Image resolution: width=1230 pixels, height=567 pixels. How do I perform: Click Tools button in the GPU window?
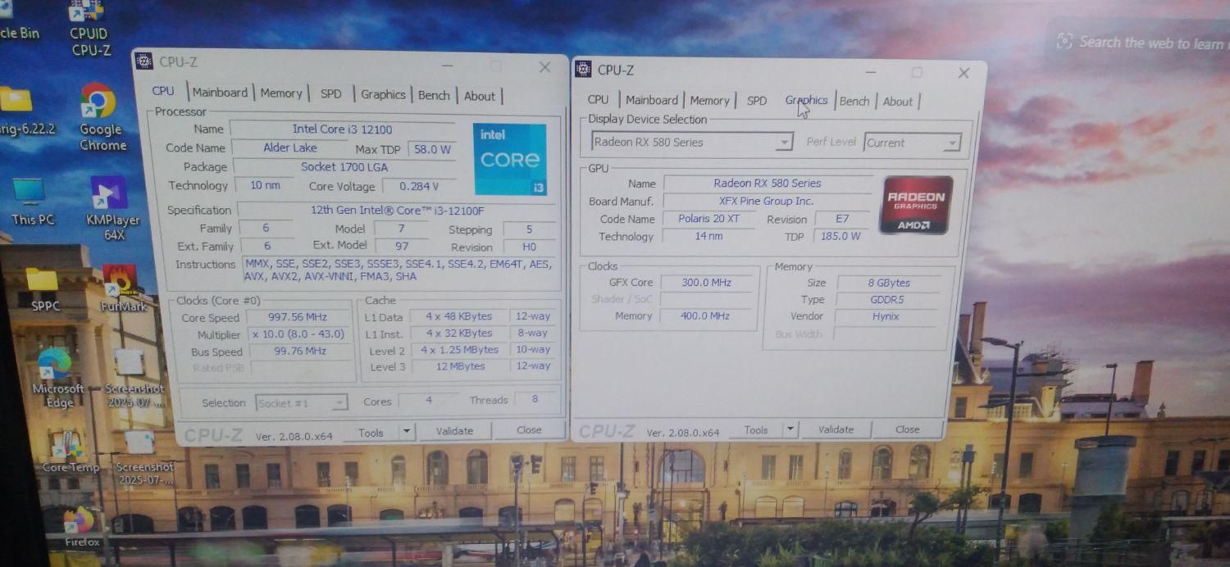coord(756,429)
